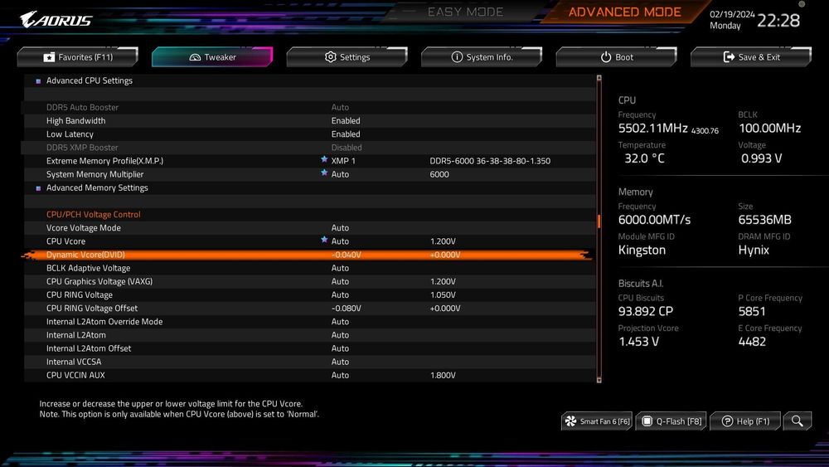
Task: Open the Extreme Memory Profile X.M.P. option
Action: [x=104, y=161]
